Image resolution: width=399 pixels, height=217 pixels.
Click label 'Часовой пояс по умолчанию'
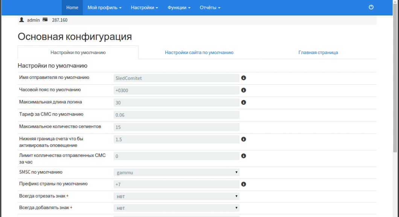[x=50, y=90]
